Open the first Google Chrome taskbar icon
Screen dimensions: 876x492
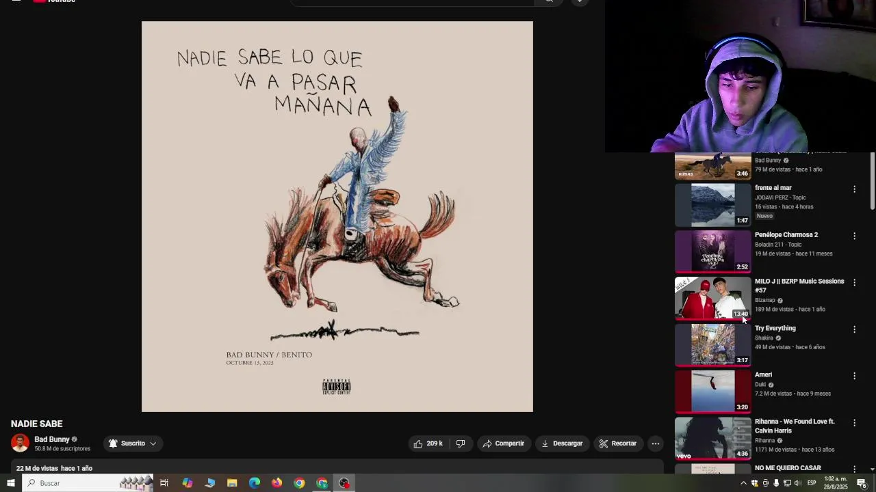tap(299, 483)
